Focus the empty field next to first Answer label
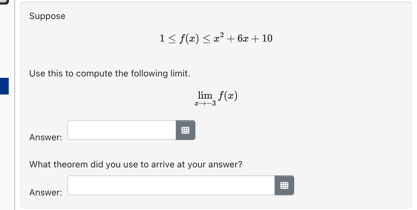The image size is (417, 210). coord(121,130)
